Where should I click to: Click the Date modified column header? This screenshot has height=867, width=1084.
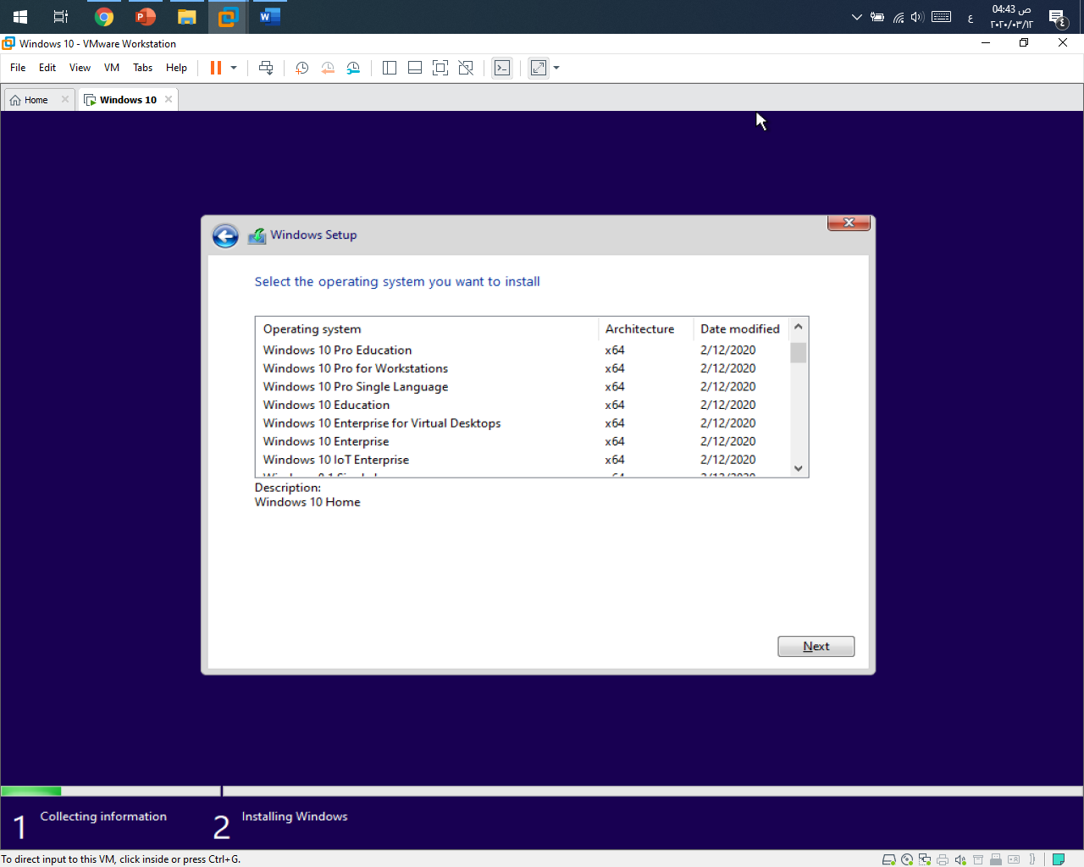(x=741, y=329)
